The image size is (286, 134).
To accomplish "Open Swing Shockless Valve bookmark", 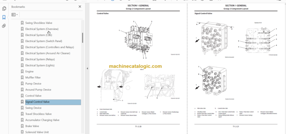I will (x=39, y=23).
